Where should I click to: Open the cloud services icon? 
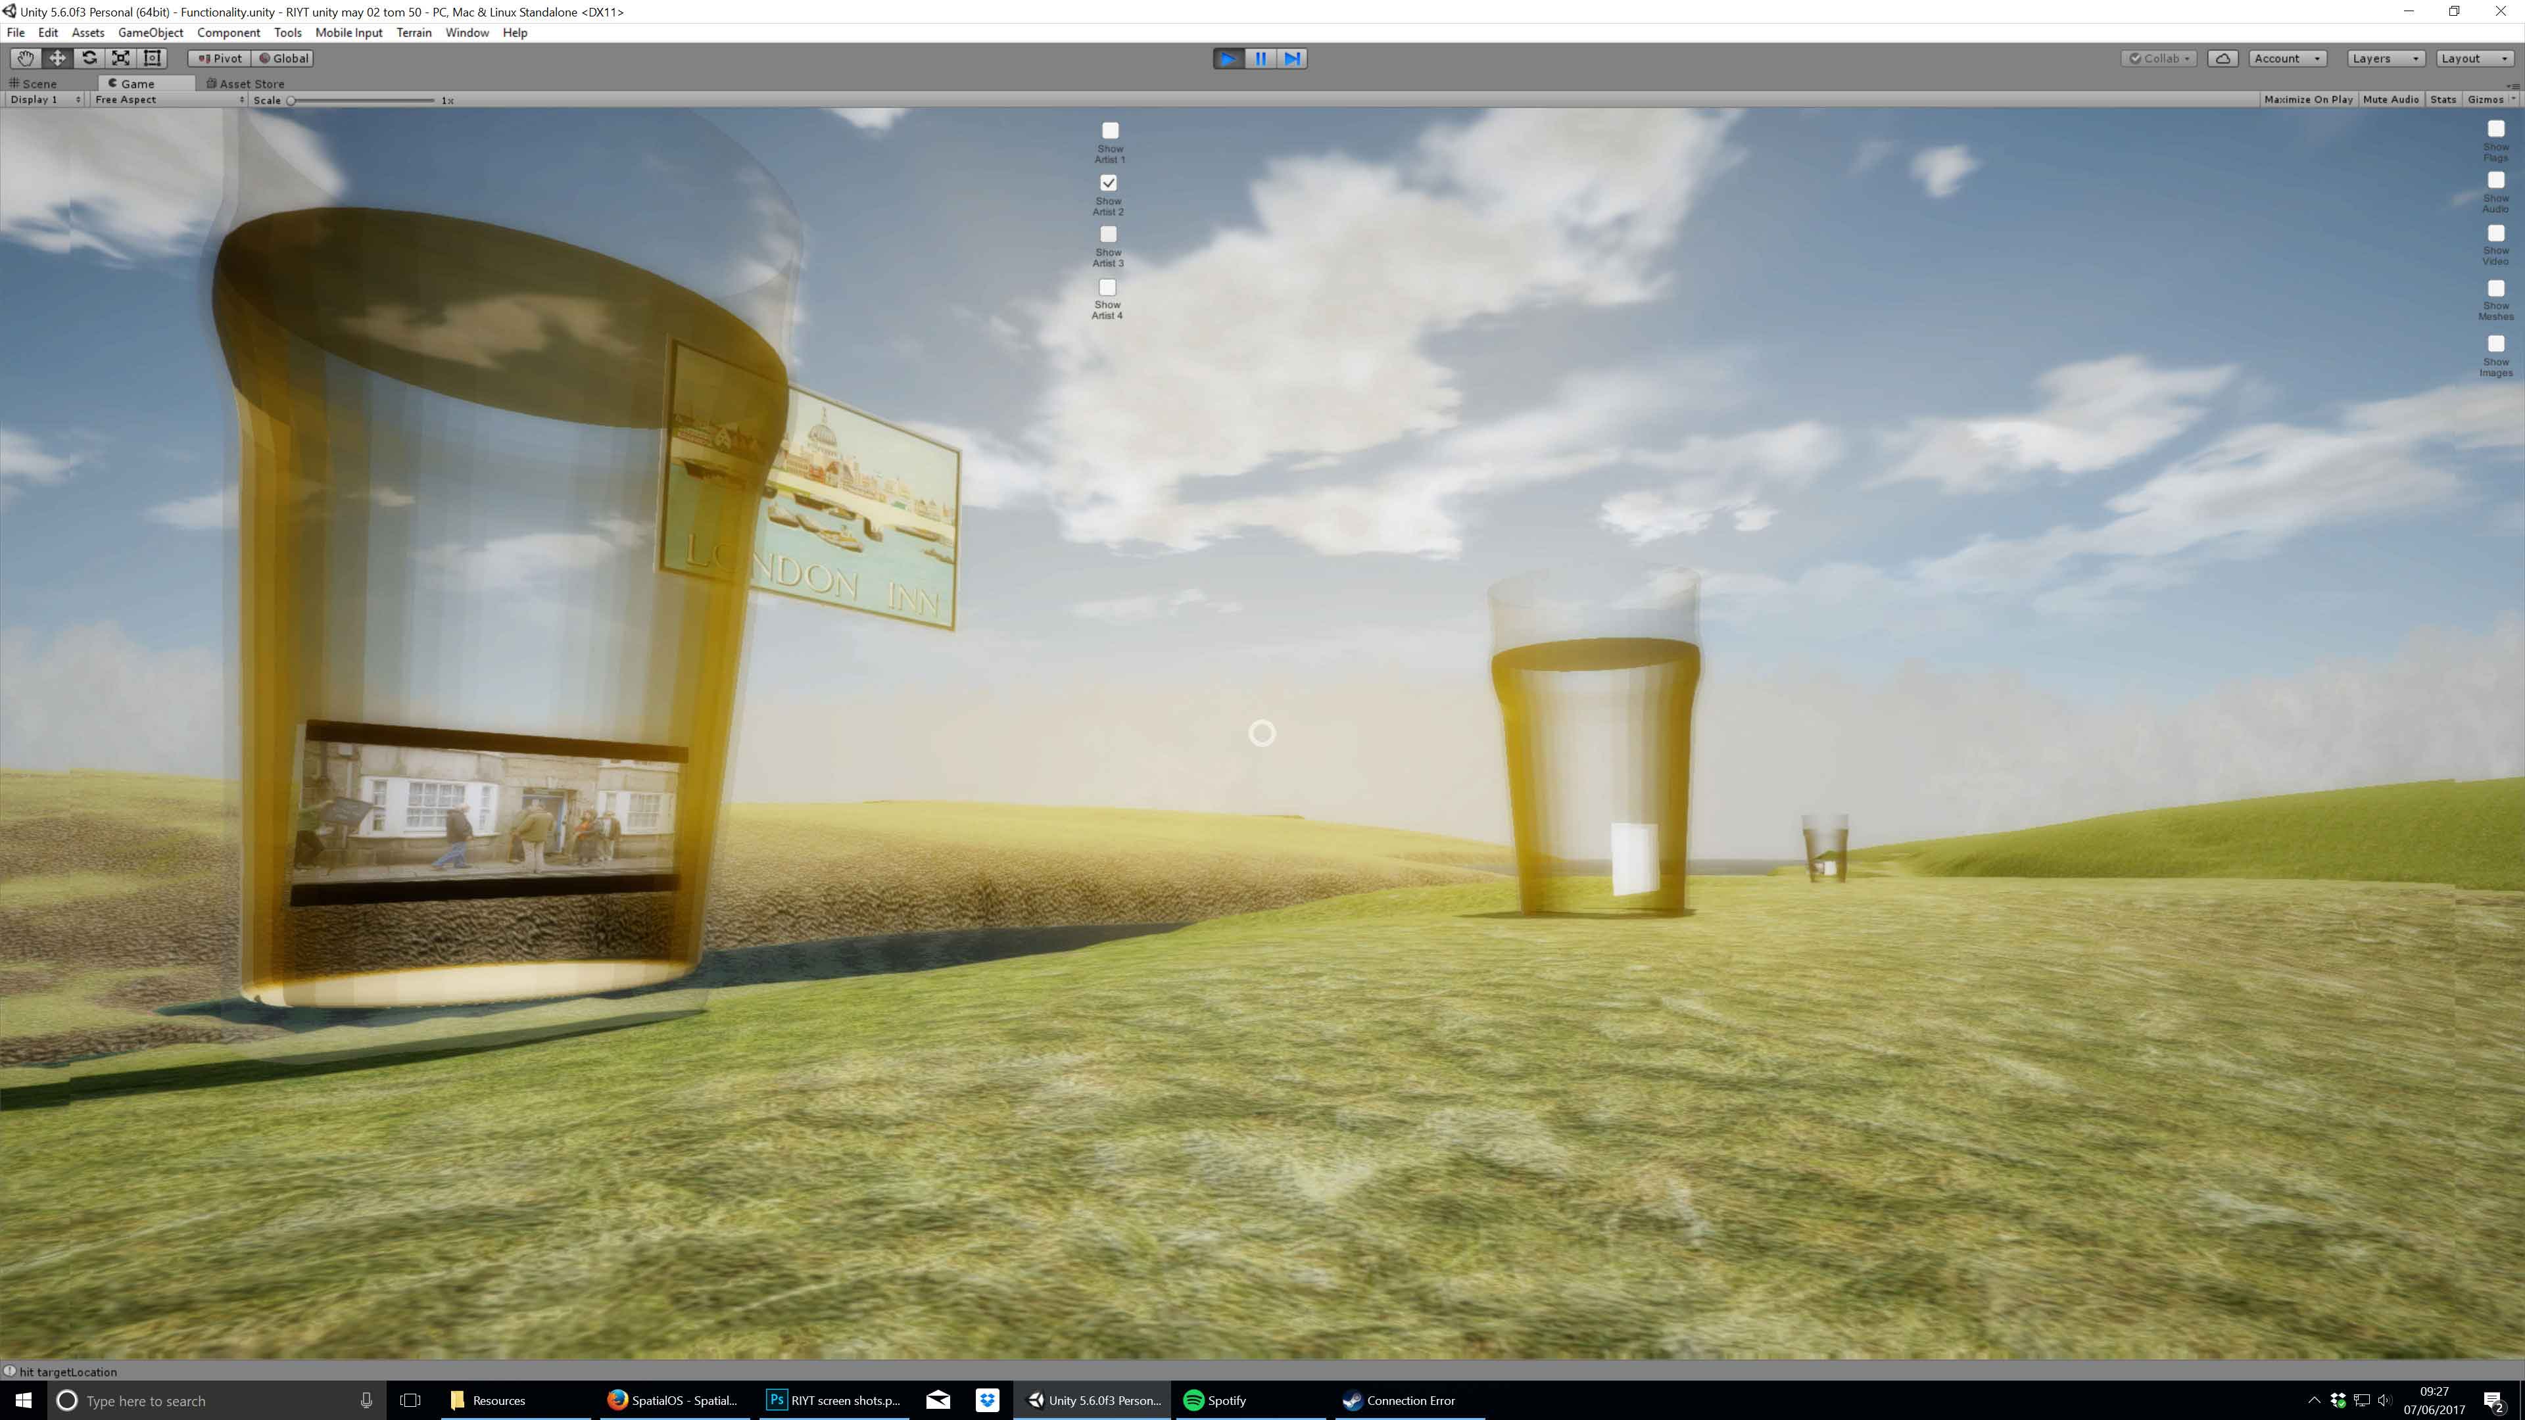pyautogui.click(x=2222, y=59)
